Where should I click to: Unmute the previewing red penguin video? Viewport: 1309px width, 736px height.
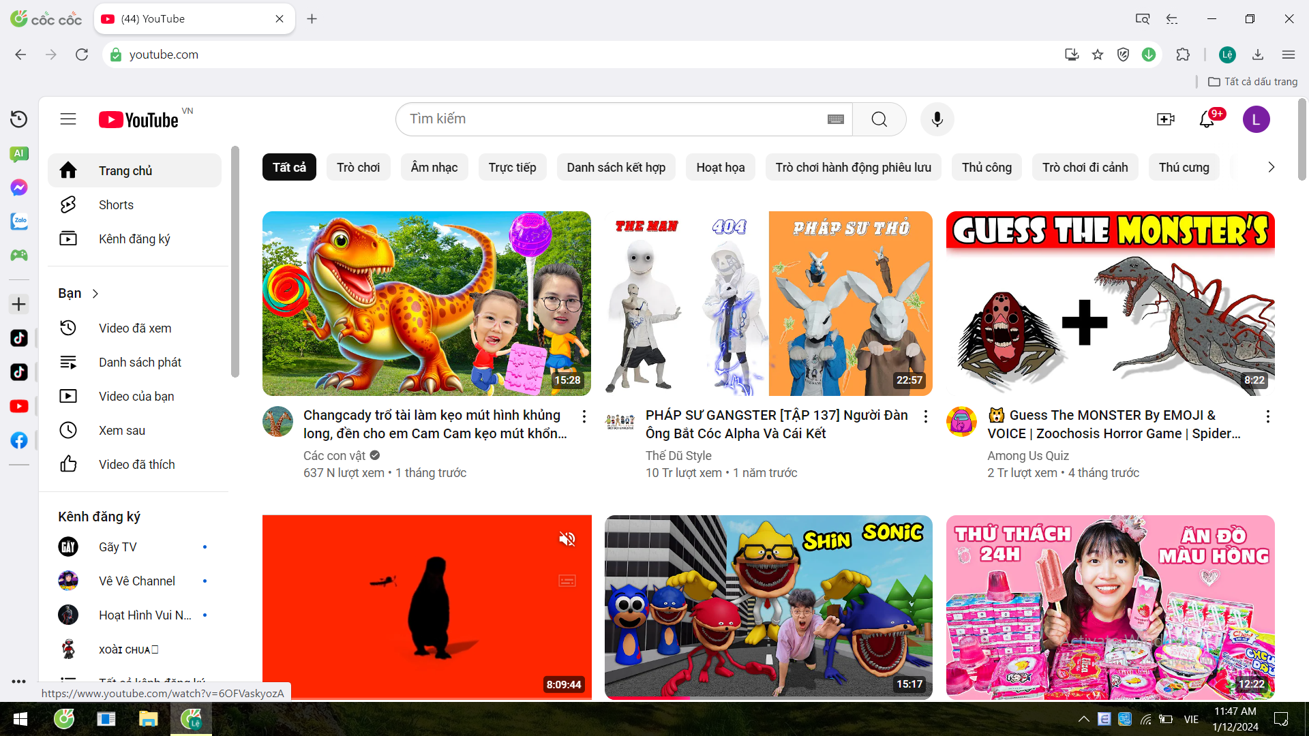point(567,539)
